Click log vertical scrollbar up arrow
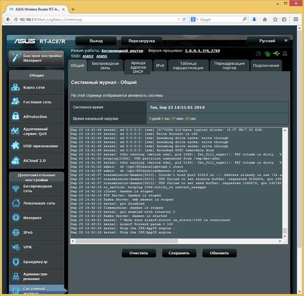The height and width of the screenshot is (296, 304). tap(285, 130)
